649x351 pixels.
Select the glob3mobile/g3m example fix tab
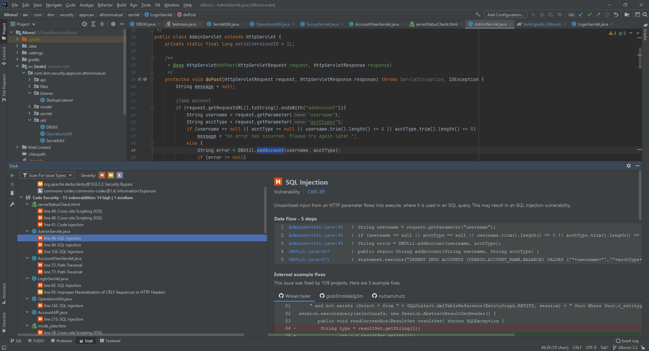click(341, 296)
